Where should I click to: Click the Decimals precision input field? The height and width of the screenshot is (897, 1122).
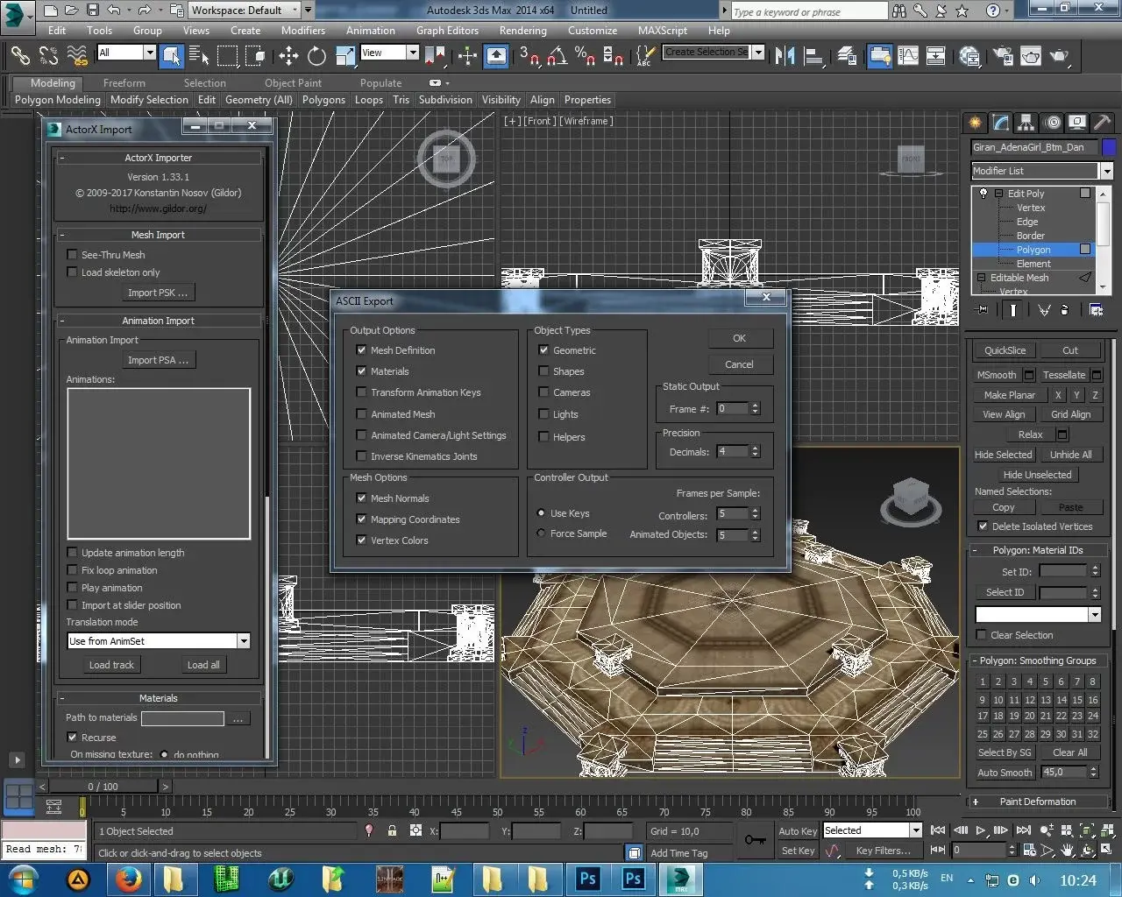(733, 452)
